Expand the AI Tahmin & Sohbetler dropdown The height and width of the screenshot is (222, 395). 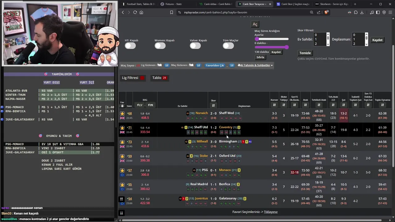[x=255, y=65]
